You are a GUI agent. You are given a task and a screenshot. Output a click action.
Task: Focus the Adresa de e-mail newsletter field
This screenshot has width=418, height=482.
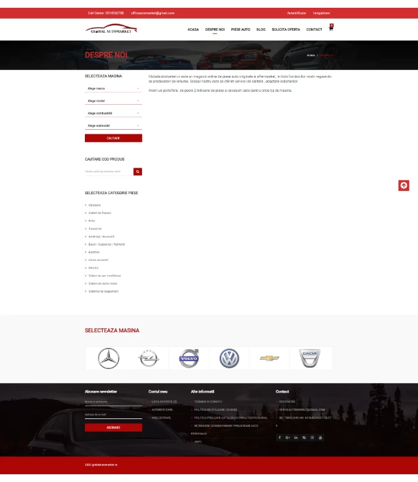point(113,415)
